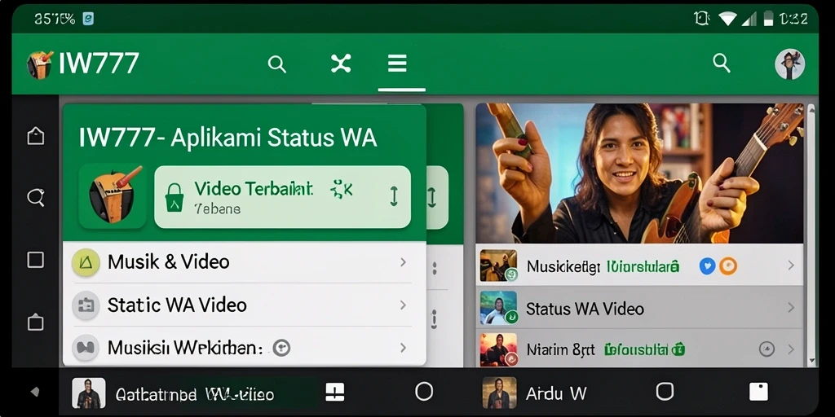Expand Status WA Video row chevron
This screenshot has width=835, height=417.
pyautogui.click(x=791, y=307)
